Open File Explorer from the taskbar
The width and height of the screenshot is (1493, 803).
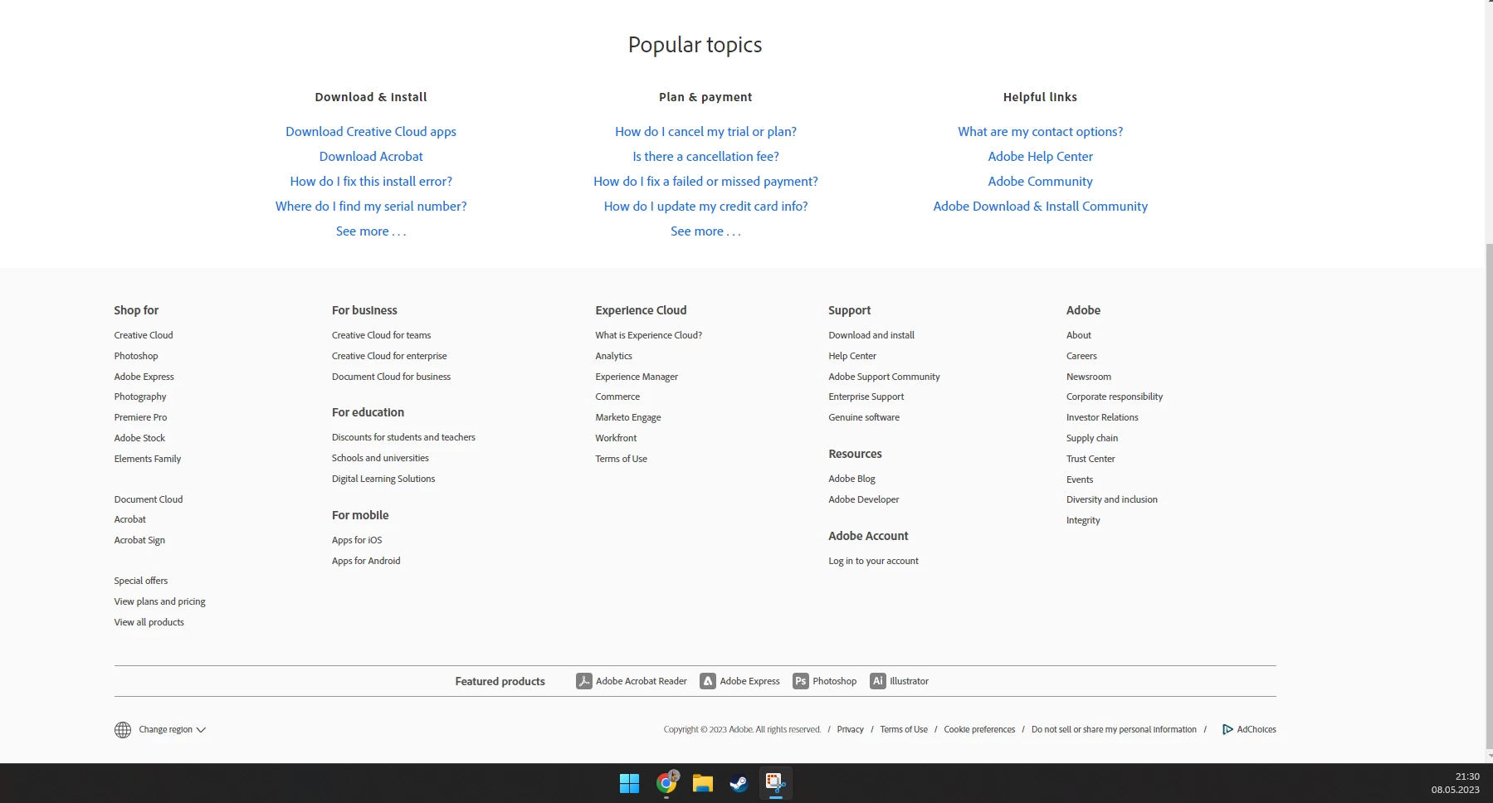pos(703,783)
